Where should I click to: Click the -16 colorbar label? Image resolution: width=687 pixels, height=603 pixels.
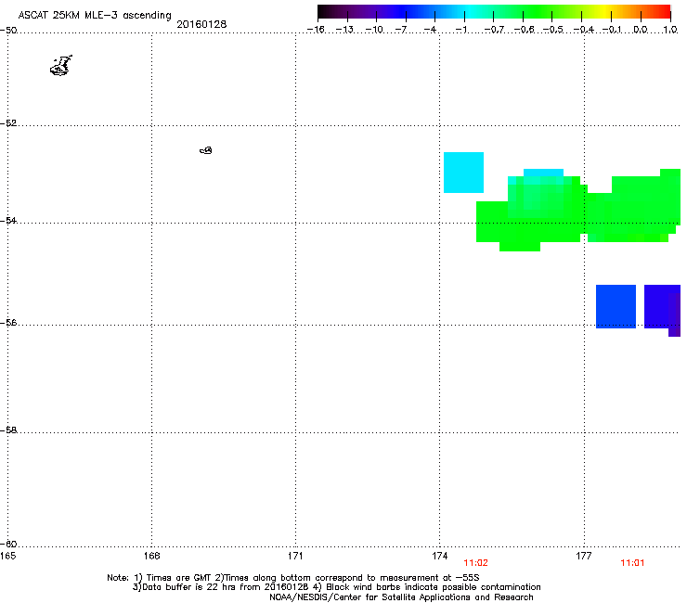click(316, 30)
